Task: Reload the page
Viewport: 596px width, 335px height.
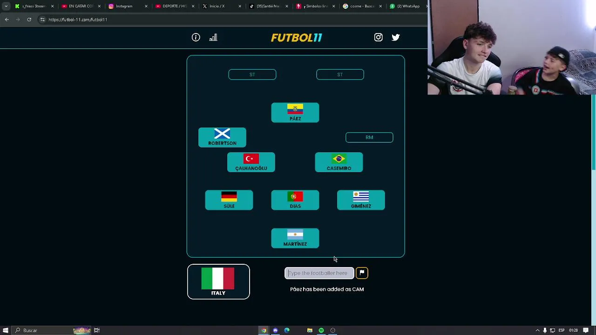Action: tap(29, 20)
